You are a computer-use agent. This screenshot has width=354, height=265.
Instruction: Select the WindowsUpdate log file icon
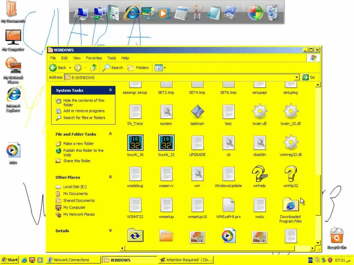pos(229,174)
